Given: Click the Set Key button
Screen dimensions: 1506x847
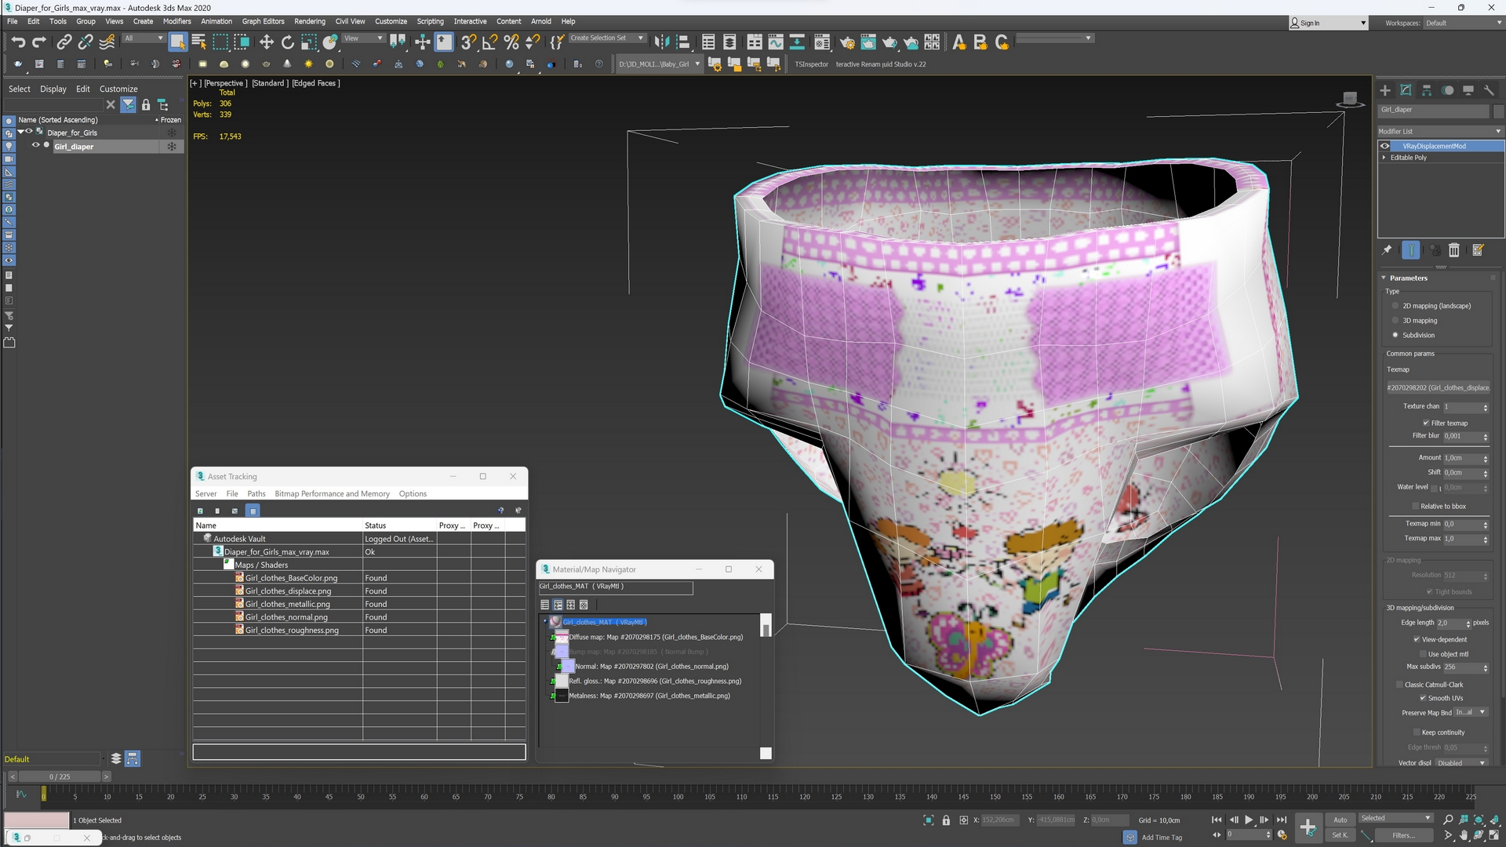Looking at the screenshot, I should [x=1340, y=835].
